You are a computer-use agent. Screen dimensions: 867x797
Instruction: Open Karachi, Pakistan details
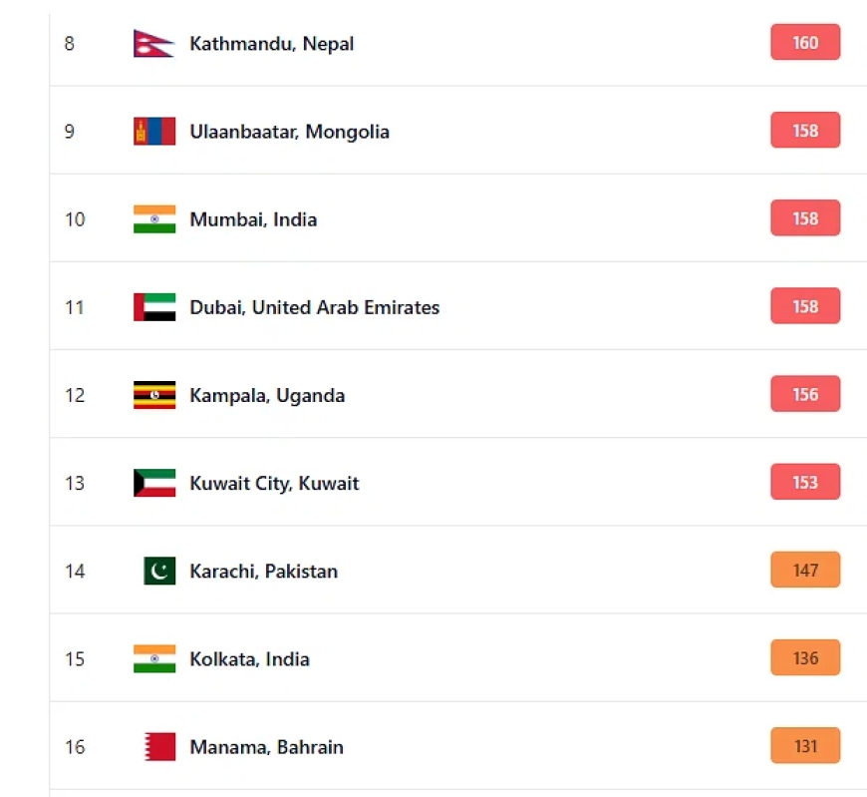point(263,572)
